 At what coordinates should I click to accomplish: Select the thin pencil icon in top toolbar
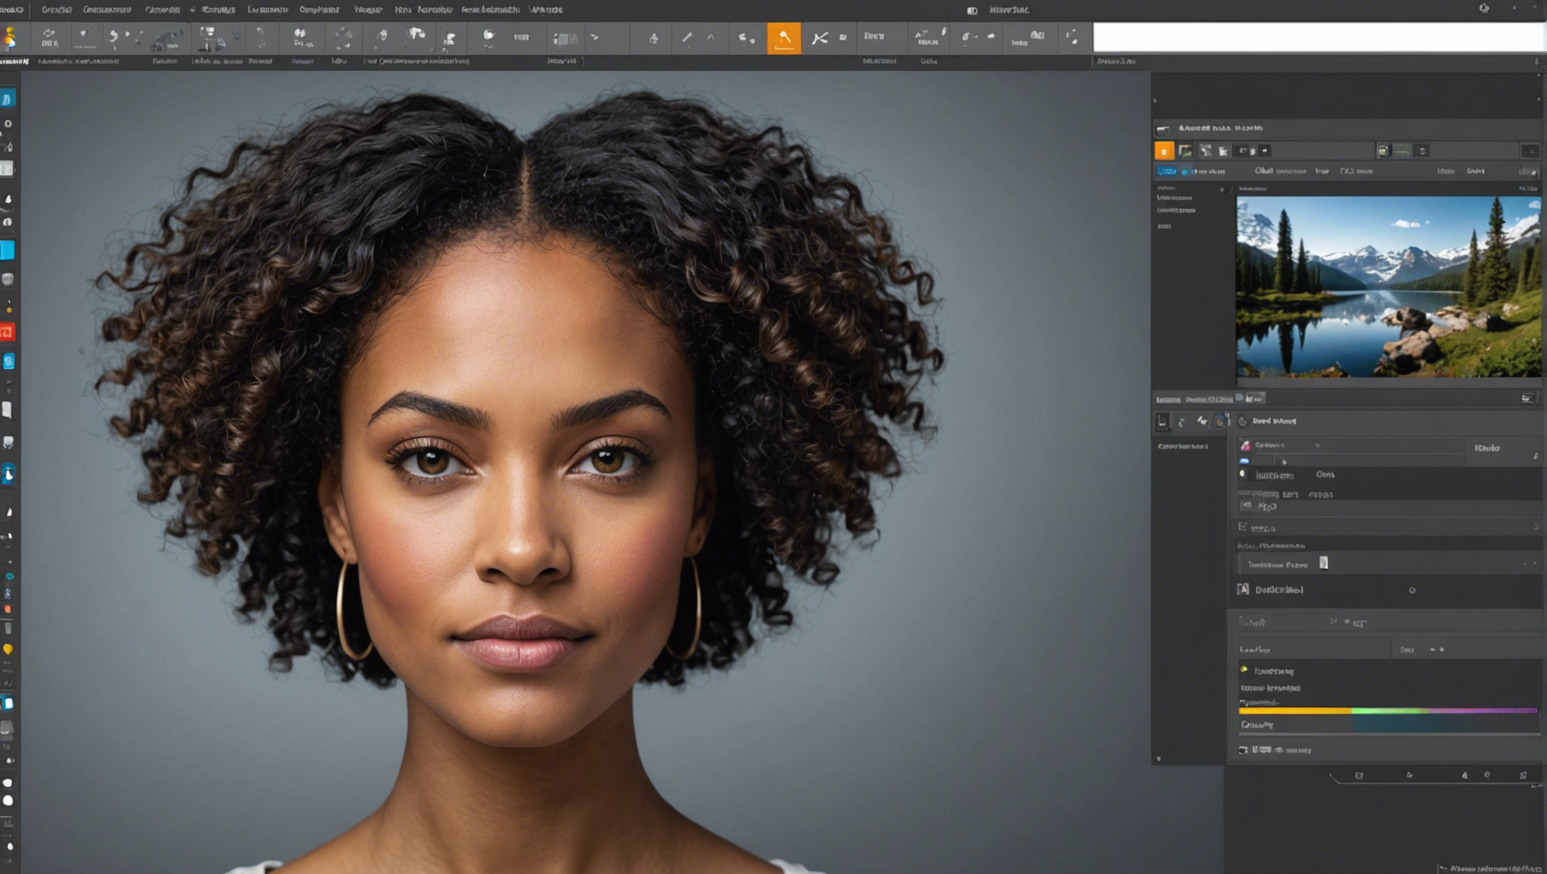(687, 36)
